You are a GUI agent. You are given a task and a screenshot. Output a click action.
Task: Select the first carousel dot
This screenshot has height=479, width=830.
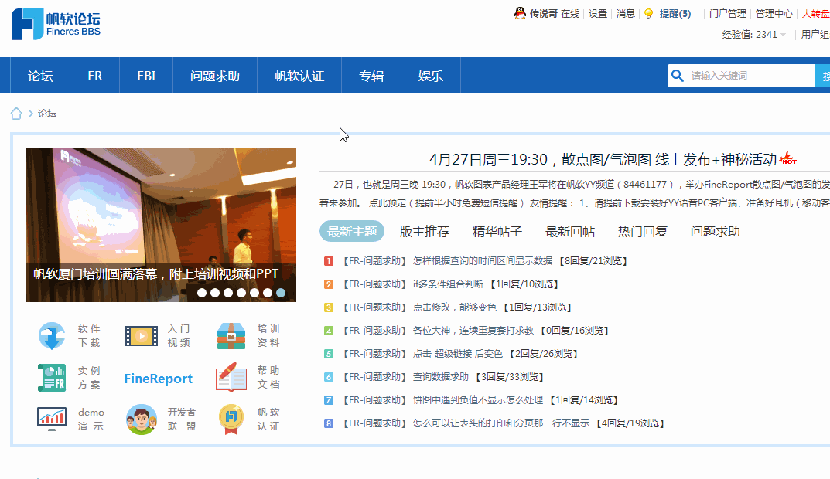[202, 293]
